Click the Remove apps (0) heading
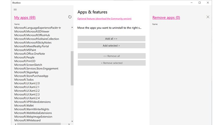Screen dimensions: 223x125 tap(166, 18)
